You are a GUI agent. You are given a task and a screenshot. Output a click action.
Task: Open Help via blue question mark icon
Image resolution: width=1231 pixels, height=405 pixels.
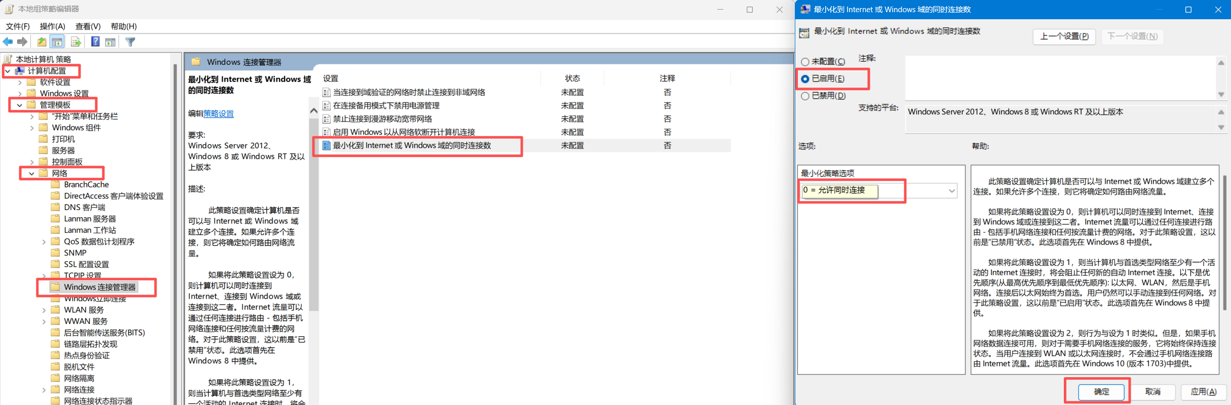tap(95, 42)
